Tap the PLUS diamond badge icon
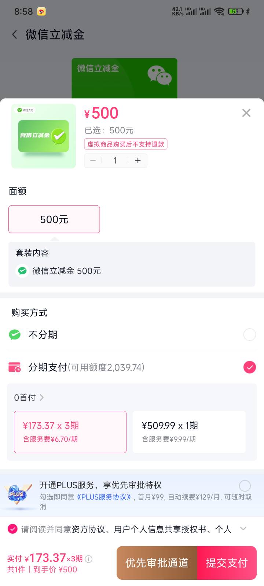Screen dimensions: 264x586 pyautogui.click(x=16, y=494)
